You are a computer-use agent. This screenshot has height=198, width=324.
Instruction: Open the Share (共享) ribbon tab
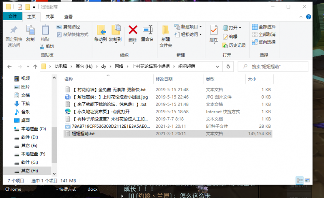50,17
